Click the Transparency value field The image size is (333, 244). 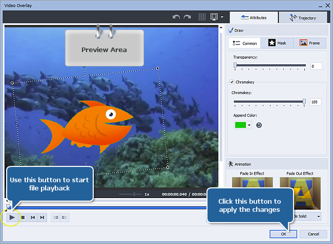tap(316, 66)
